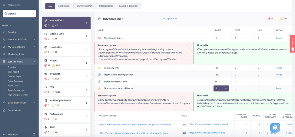Screen dimensions: 295x137
Task: Click the passed check icon by Nofollow internal links
Action: click(99, 82)
